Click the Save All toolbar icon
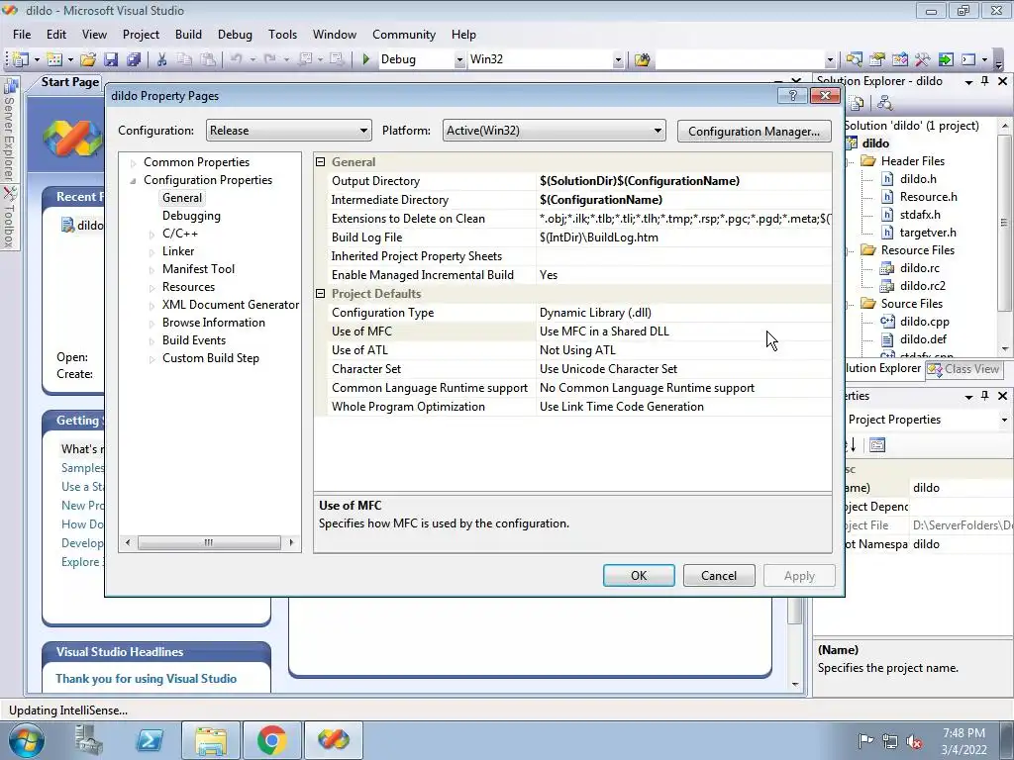 tap(134, 59)
